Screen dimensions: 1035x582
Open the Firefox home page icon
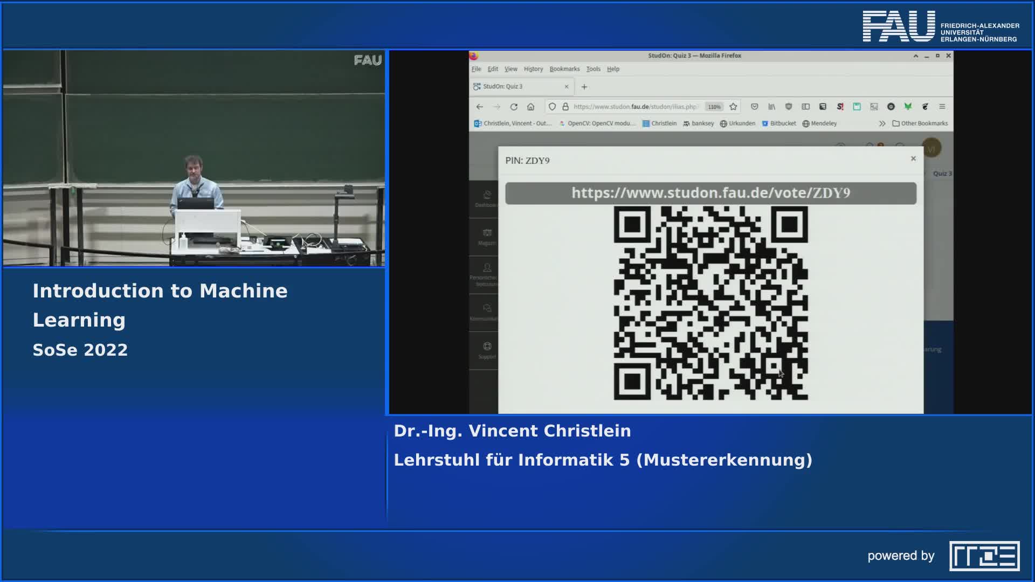pos(530,107)
